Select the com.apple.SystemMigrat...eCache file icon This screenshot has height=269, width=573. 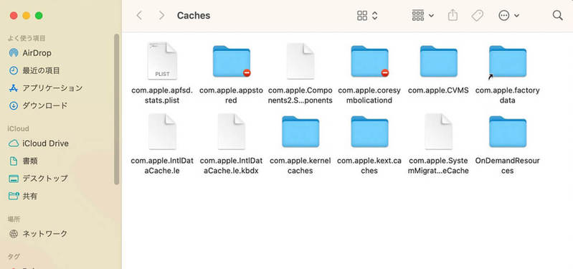pyautogui.click(x=438, y=131)
